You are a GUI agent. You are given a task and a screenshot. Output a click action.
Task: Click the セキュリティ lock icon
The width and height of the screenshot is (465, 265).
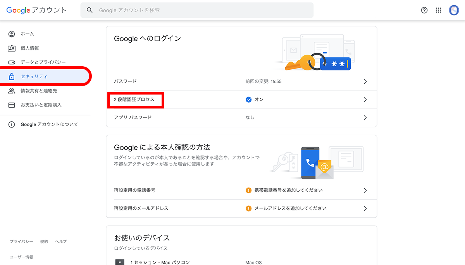[x=12, y=77]
